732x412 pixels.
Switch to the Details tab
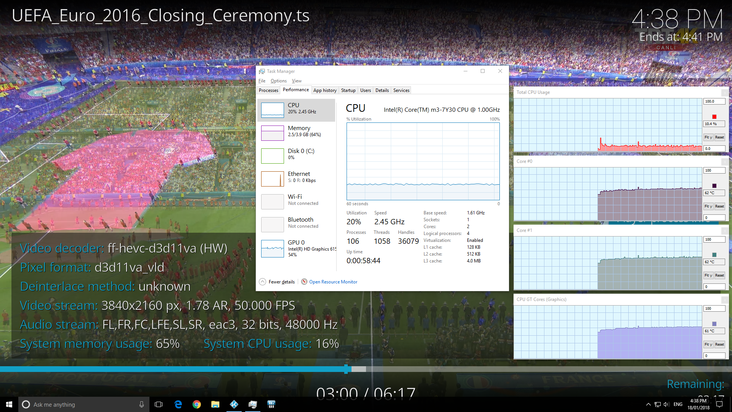[382, 90]
